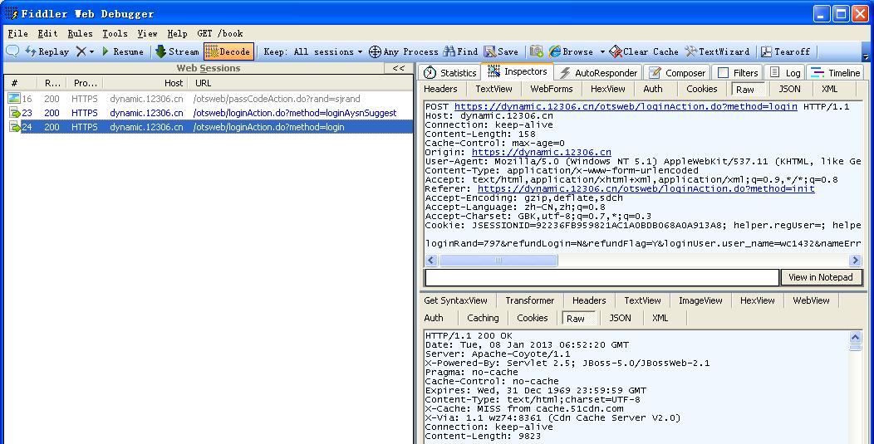Click GET /book menu item
Image resolution: width=874 pixels, height=444 pixels.
point(219,33)
